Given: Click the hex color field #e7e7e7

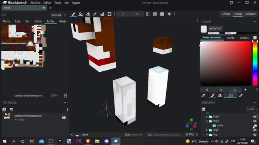Looking at the screenshot, I should [215, 29].
